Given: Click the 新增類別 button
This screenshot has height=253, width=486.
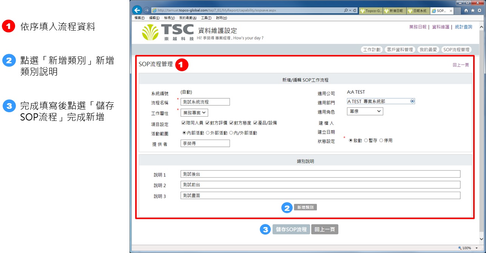Looking at the screenshot, I should click(305, 207).
